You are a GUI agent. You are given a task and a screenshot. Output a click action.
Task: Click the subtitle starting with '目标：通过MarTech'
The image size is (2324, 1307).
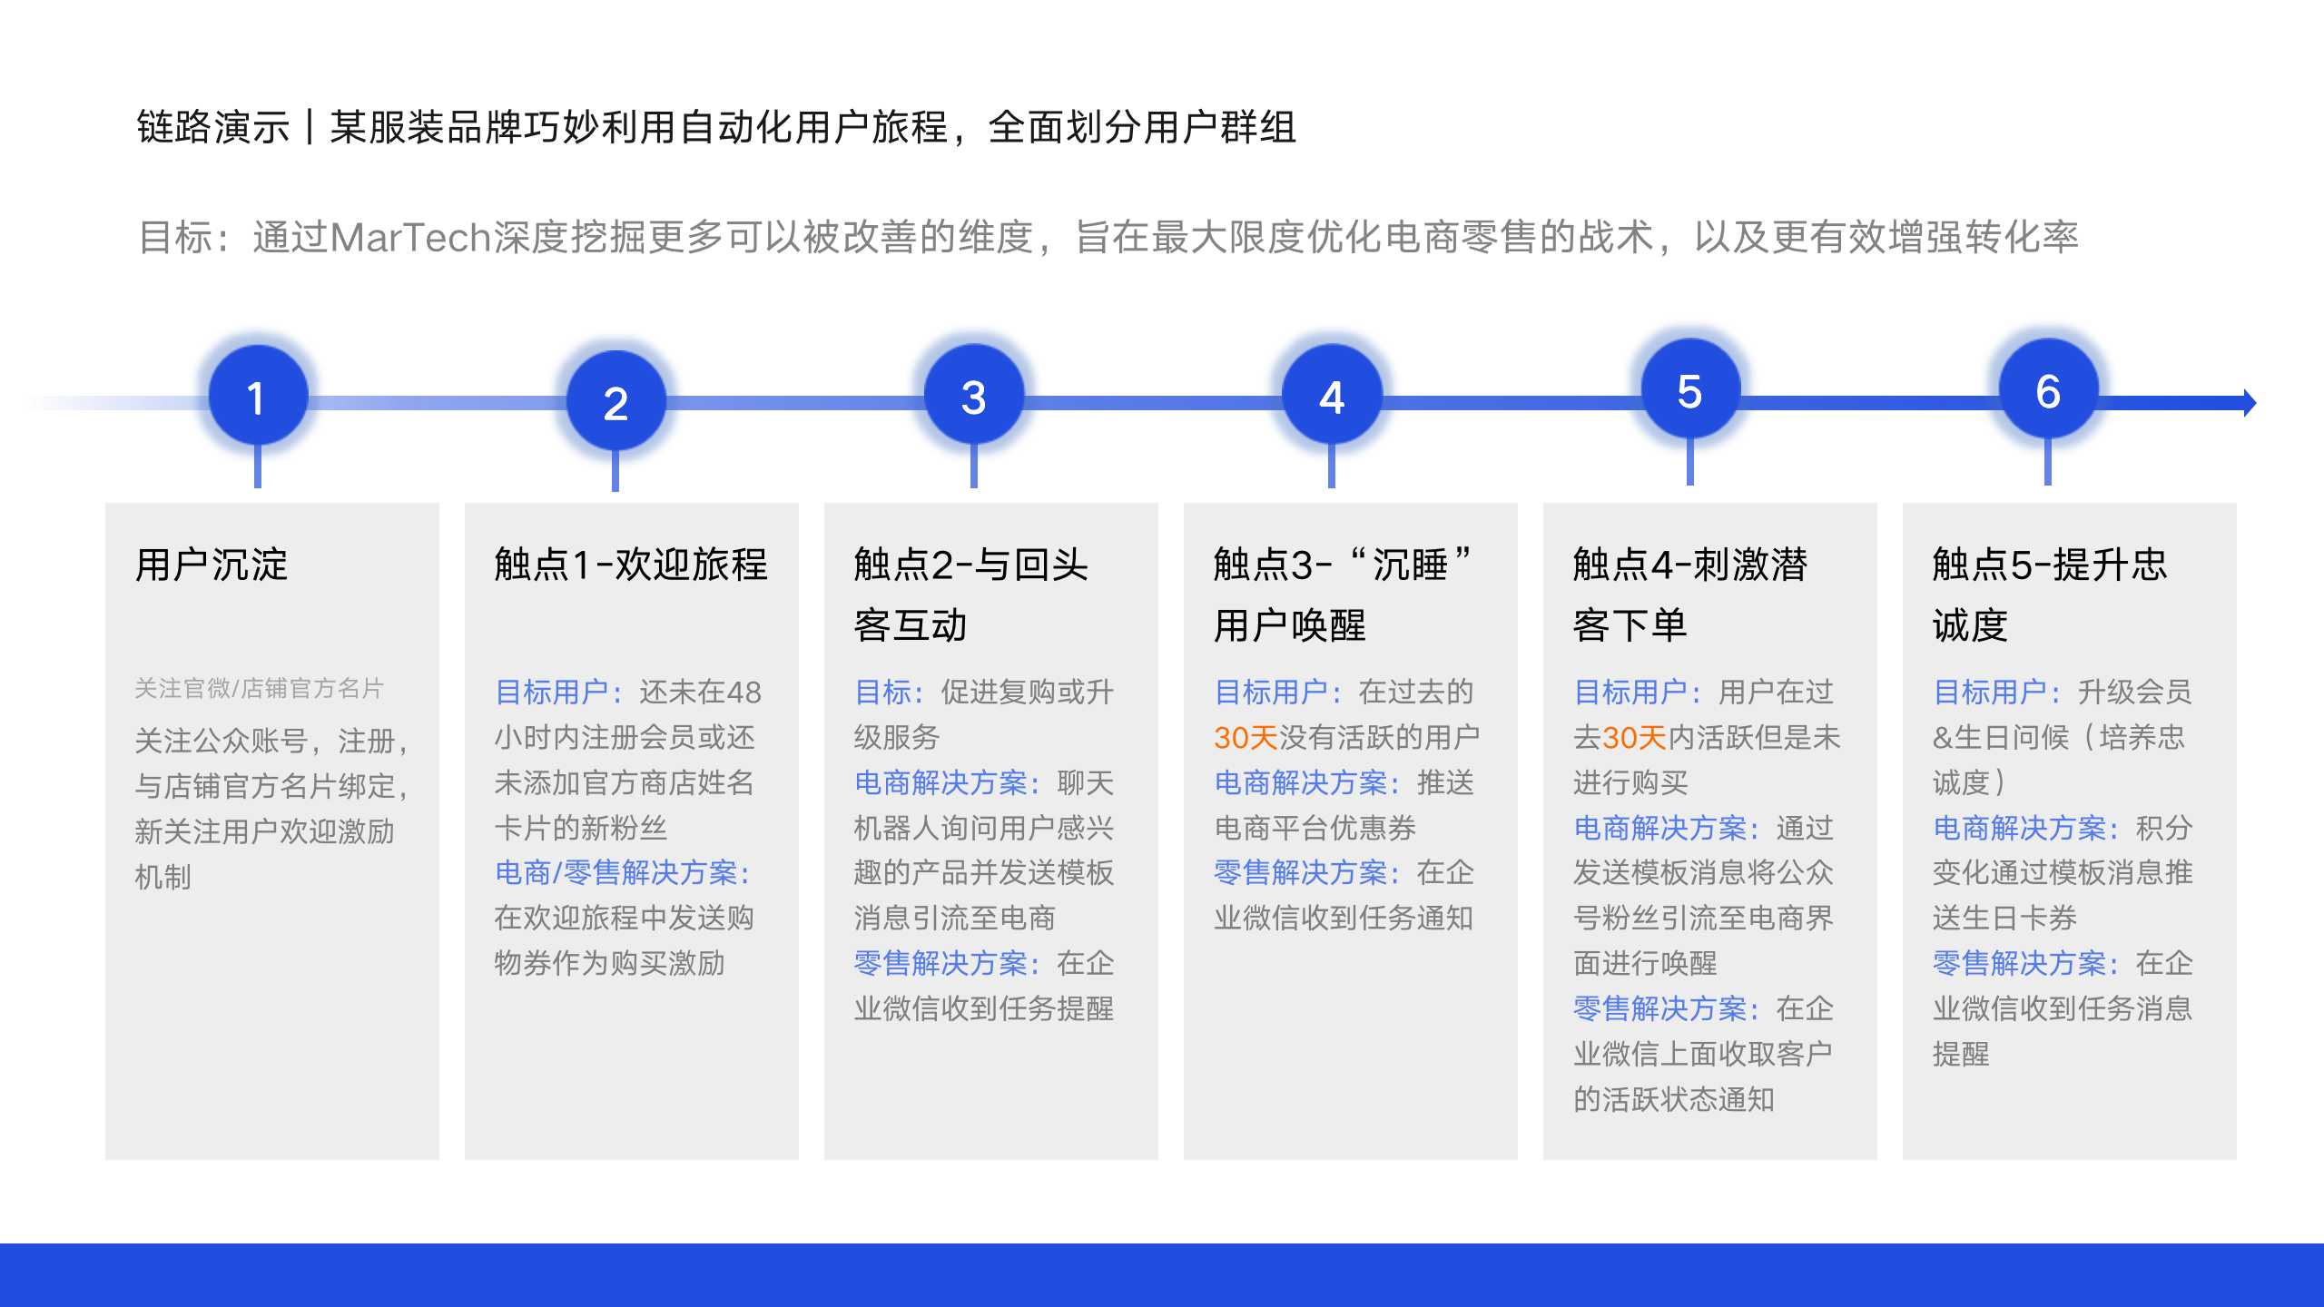[1108, 237]
